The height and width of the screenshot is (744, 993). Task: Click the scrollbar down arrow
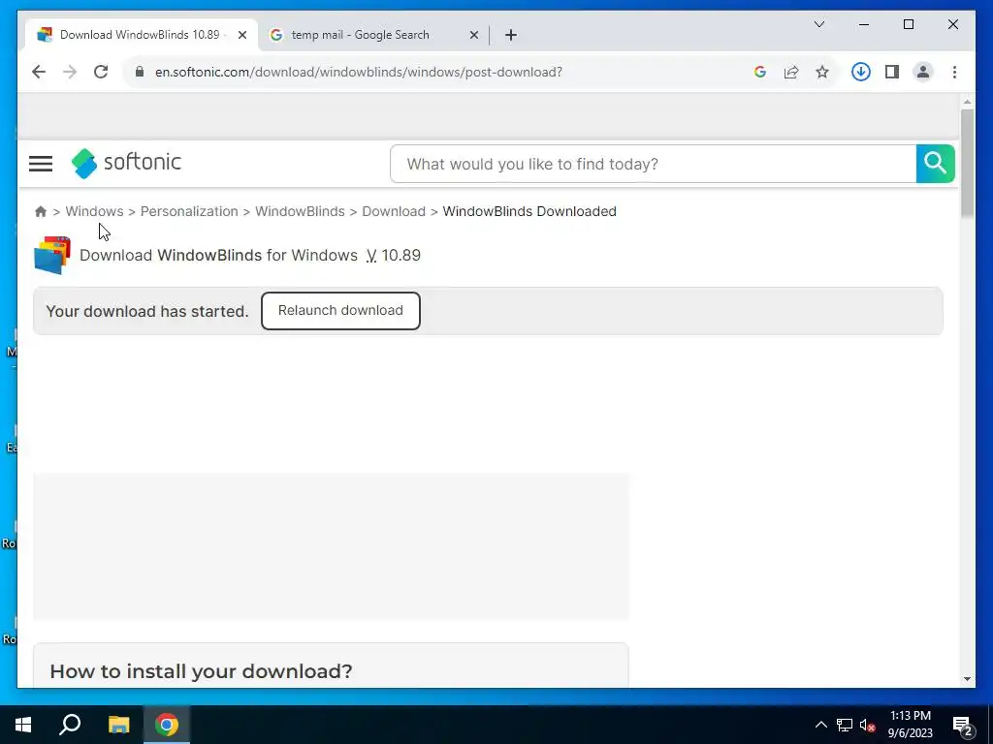pos(967,679)
